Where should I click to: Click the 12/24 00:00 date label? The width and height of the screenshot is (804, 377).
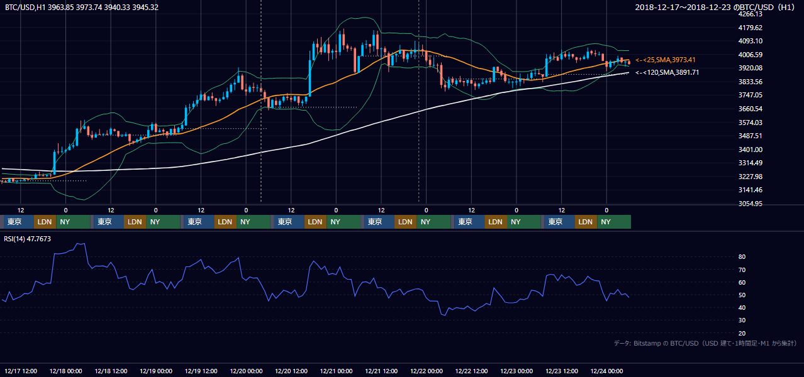606,371
